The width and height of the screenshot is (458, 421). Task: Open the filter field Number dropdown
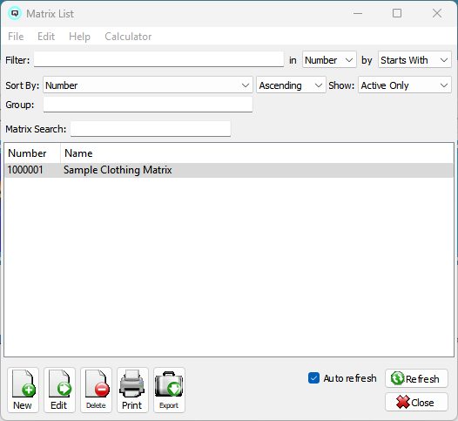pyautogui.click(x=329, y=60)
